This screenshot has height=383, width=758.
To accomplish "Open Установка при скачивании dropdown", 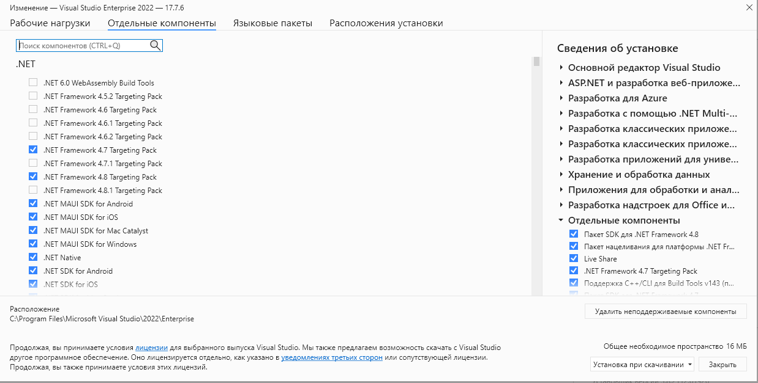I will click(642, 365).
